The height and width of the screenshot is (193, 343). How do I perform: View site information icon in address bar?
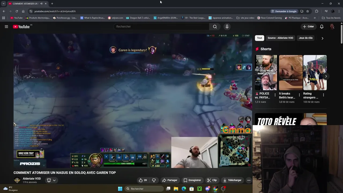click(31, 11)
